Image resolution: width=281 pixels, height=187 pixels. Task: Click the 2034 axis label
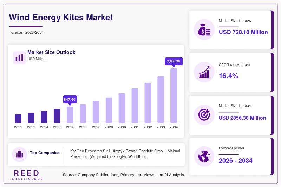[174, 127]
